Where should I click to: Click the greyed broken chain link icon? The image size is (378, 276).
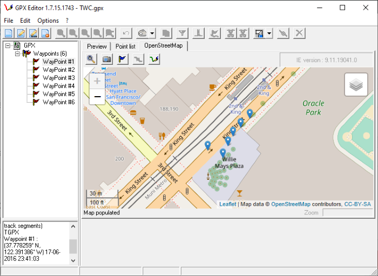[283, 33]
